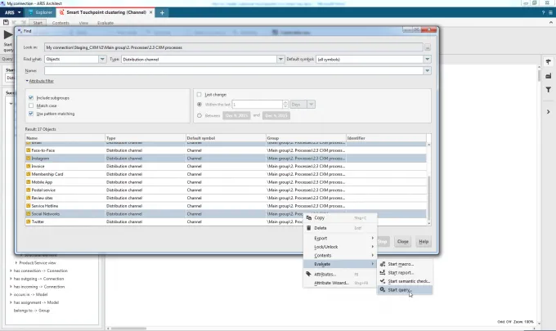This screenshot has width=556, height=331.
Task: Open the Start ribbon tab
Action: coord(38,23)
